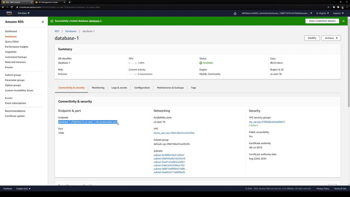Viewport: 350px width, 197px height.
Task: Open the Maintenance & backups tab
Action: pyautogui.click(x=170, y=88)
